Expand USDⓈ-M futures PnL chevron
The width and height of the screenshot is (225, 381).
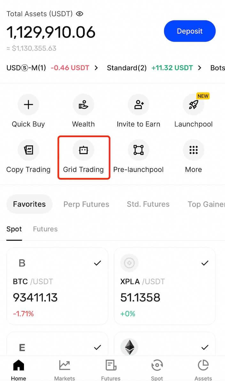click(x=96, y=68)
